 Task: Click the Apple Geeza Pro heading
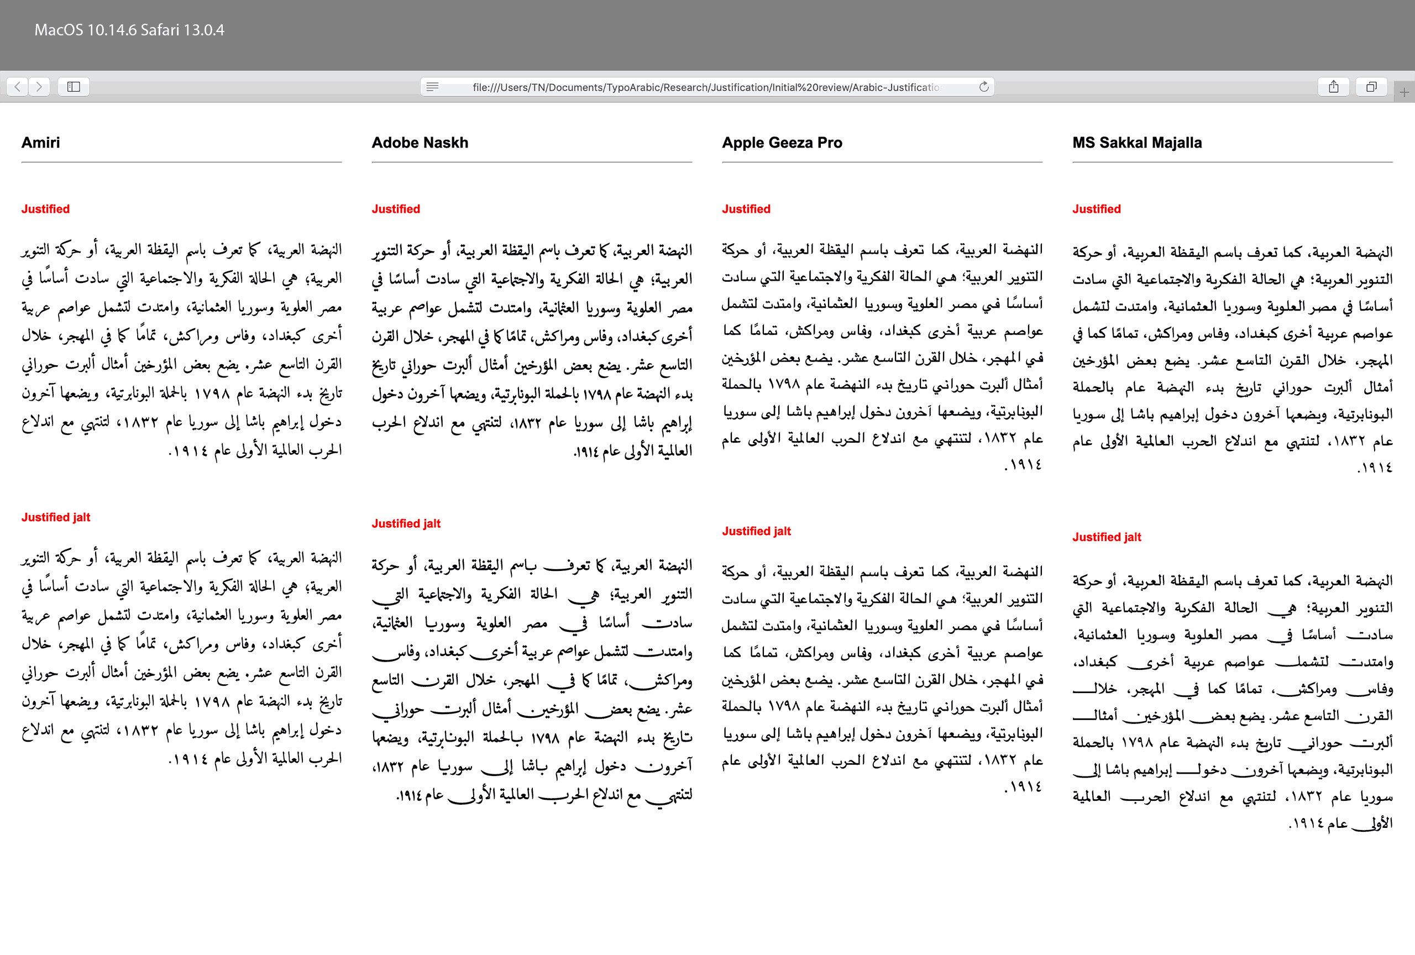coord(782,143)
